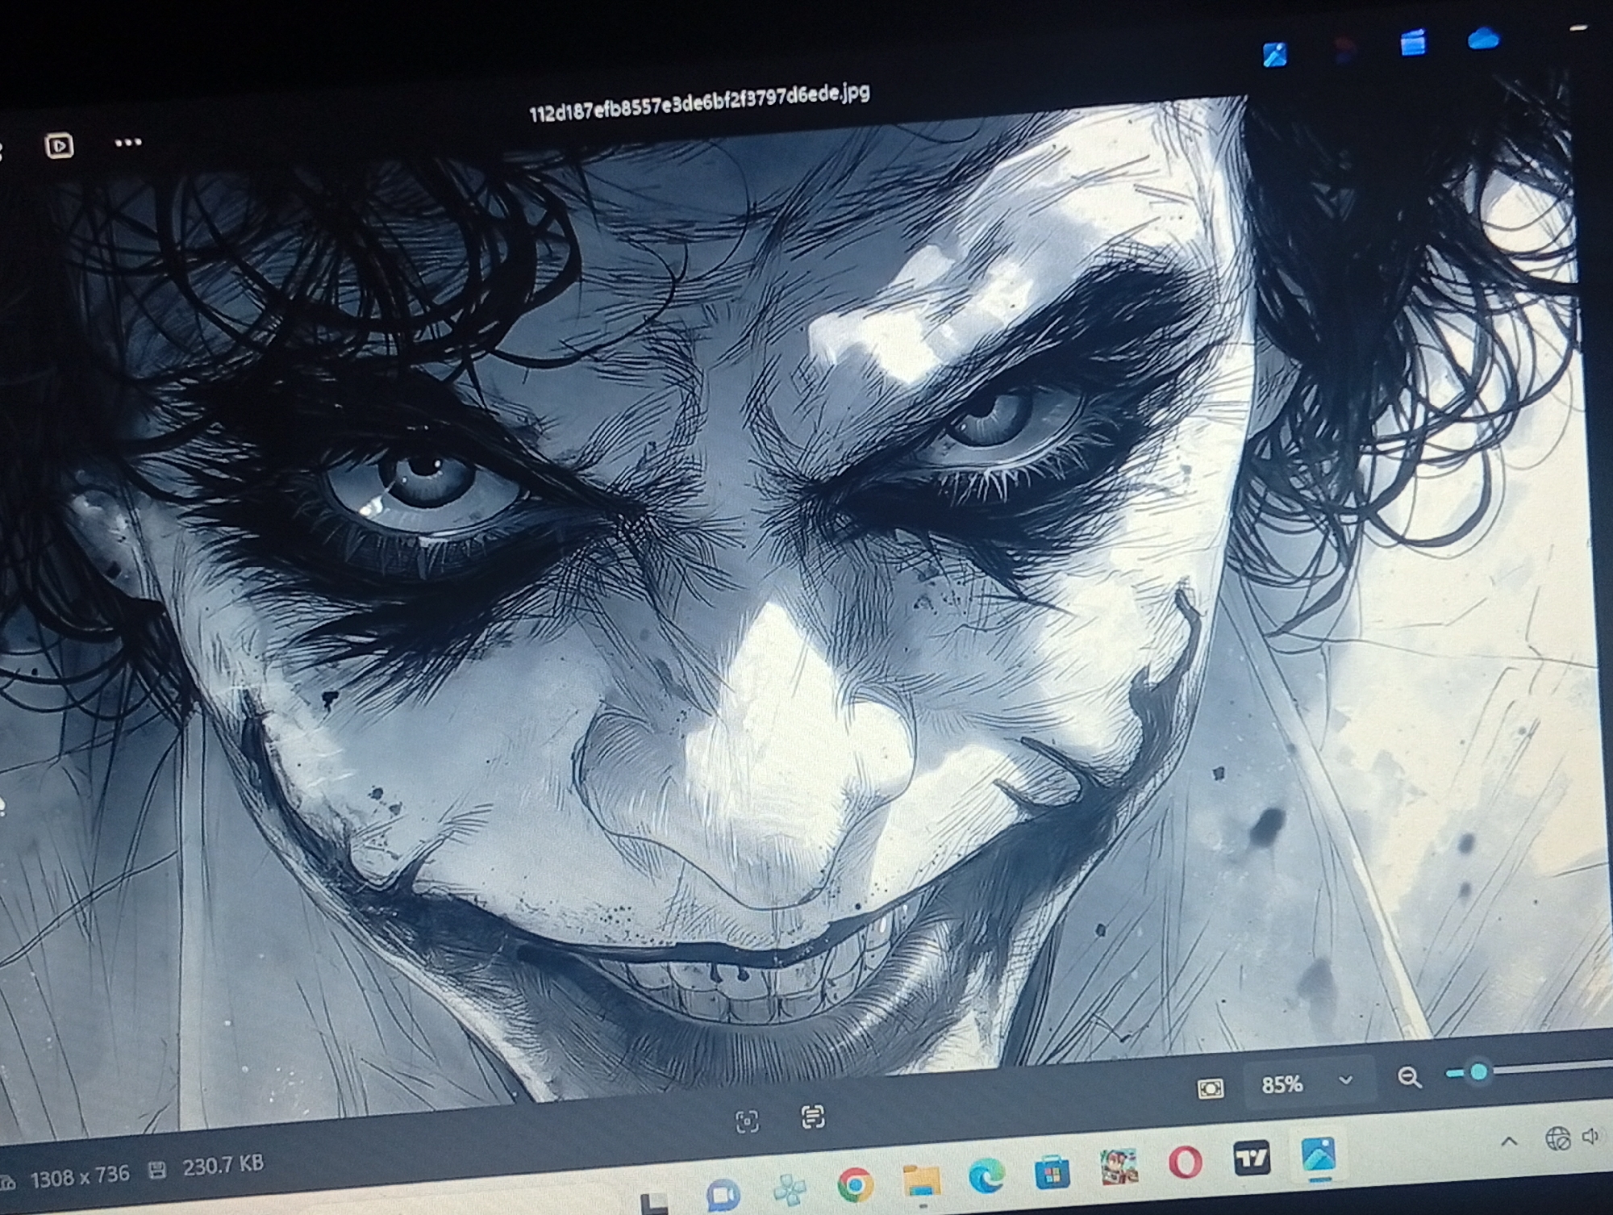Open Microsoft Edge from the taskbar
This screenshot has height=1215, width=1613.
986,1175
